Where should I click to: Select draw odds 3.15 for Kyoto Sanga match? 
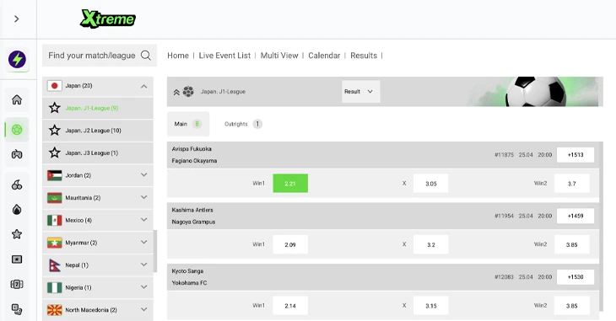[x=430, y=306]
